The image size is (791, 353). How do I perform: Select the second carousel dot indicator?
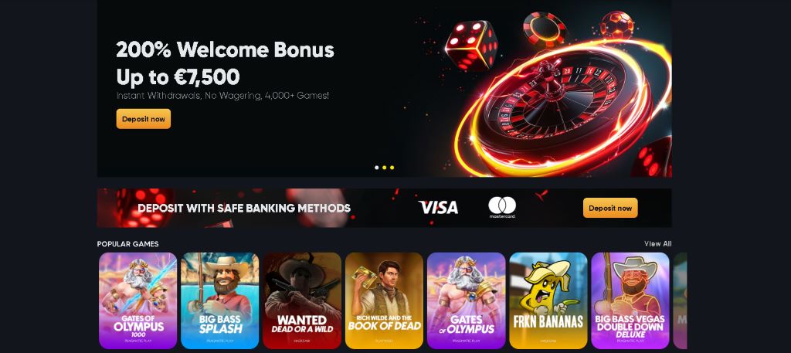384,168
